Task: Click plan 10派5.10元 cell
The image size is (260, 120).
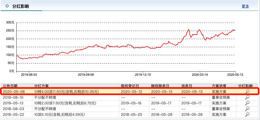Action: point(59,115)
